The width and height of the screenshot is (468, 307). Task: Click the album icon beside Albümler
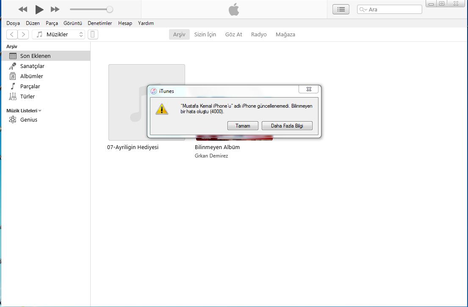pos(13,76)
